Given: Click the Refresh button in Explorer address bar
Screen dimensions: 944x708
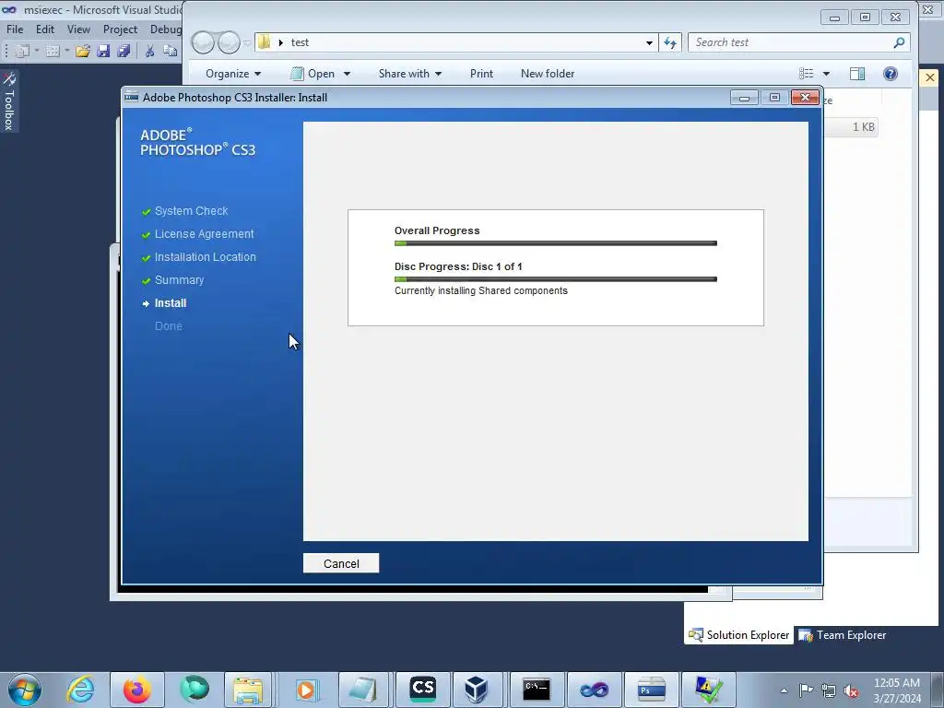Looking at the screenshot, I should 670,42.
